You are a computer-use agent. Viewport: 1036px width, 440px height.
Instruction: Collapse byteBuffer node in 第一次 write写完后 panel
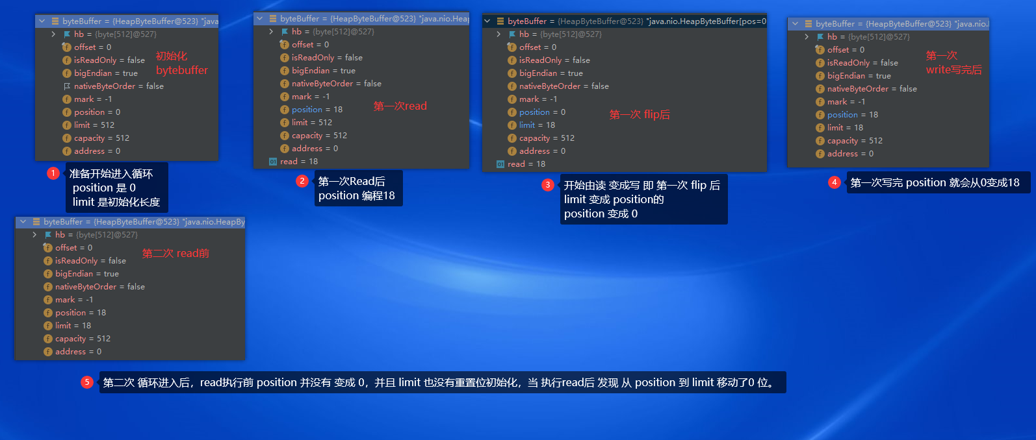pos(795,24)
